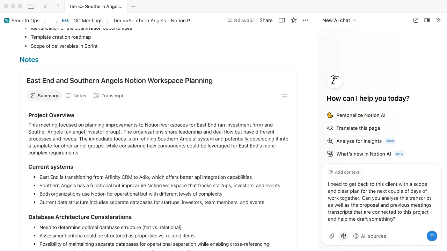Screen dimensions: 447x251
Task: Choose AI model icon in chat box
Action: 344,236
